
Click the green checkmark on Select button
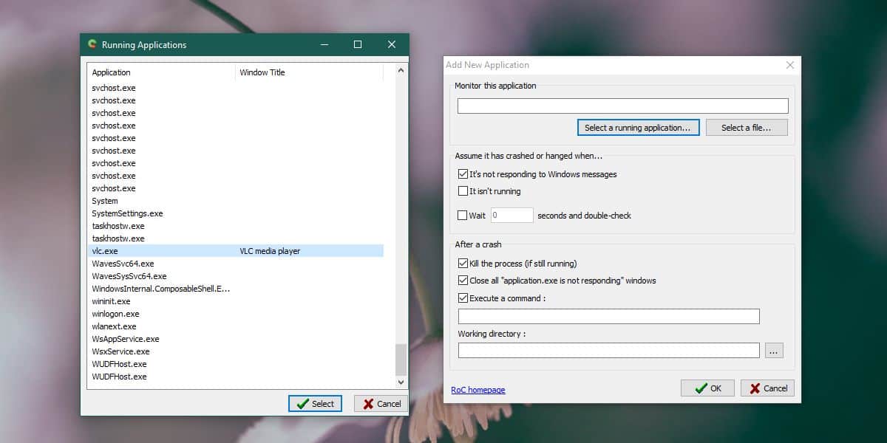point(302,404)
